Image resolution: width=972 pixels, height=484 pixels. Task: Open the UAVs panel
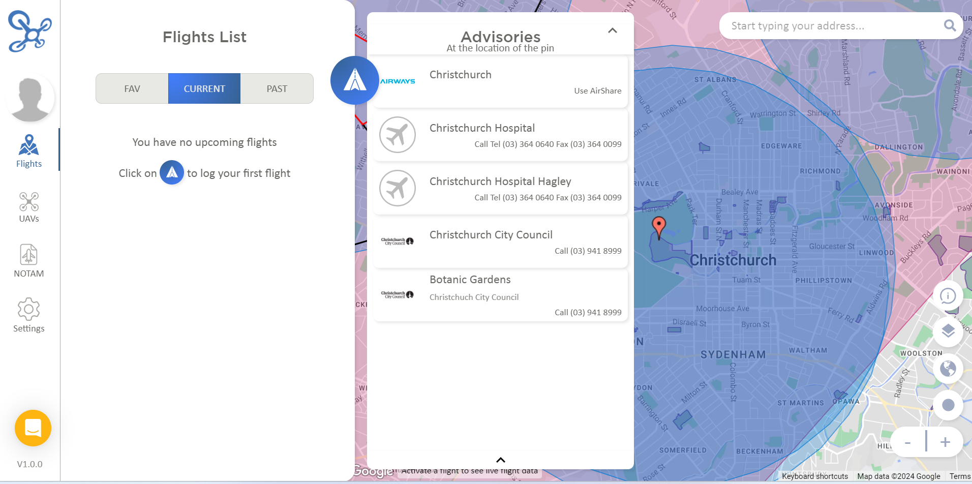click(x=28, y=206)
